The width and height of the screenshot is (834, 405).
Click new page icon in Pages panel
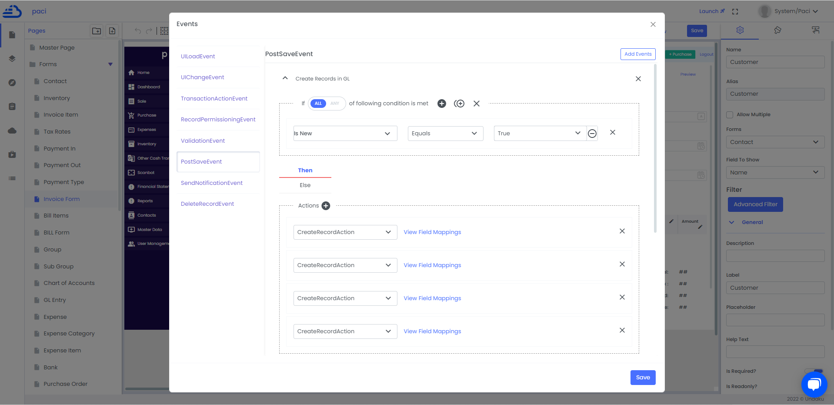point(112,31)
